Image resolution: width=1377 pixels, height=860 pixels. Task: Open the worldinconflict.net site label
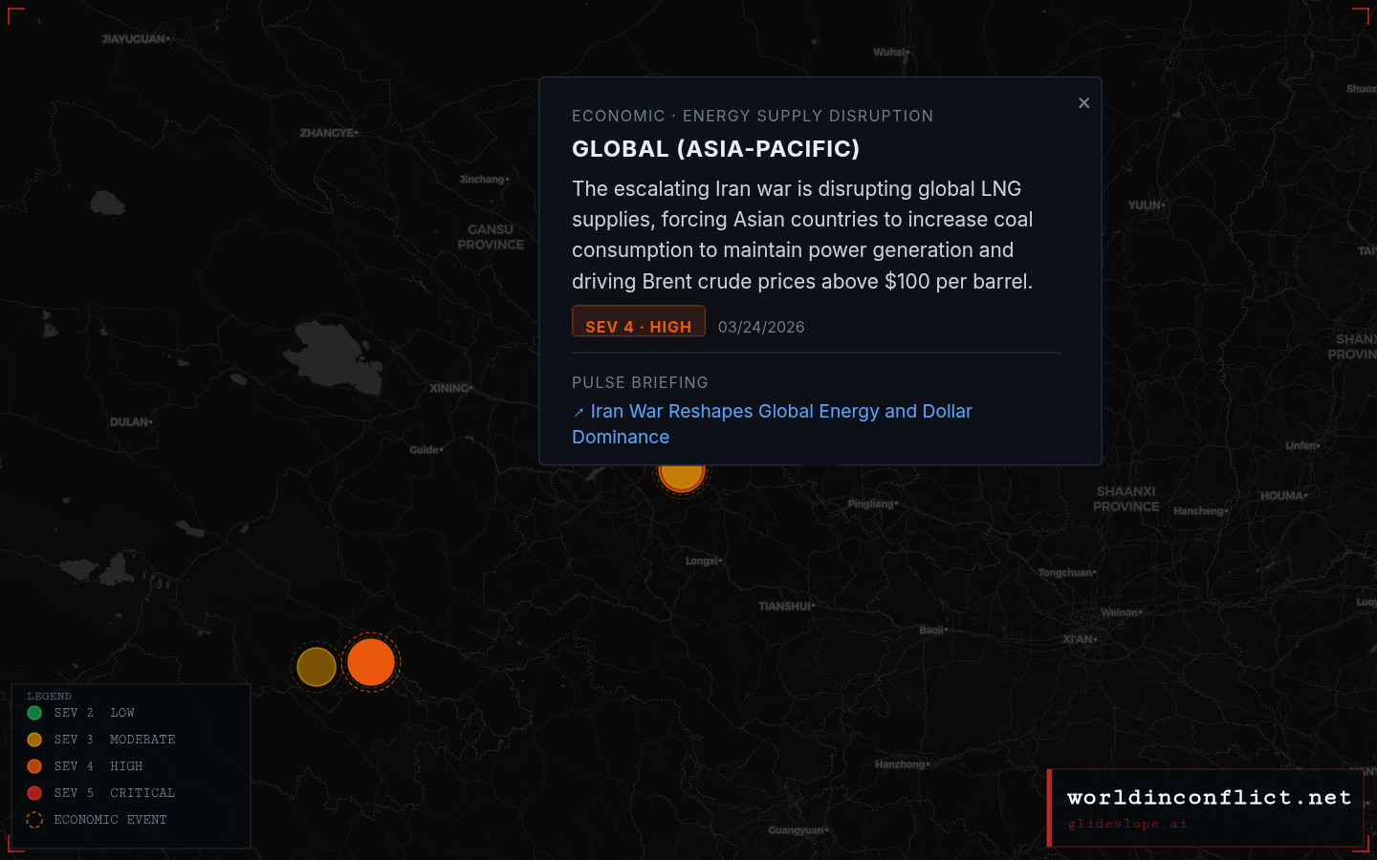1209,797
